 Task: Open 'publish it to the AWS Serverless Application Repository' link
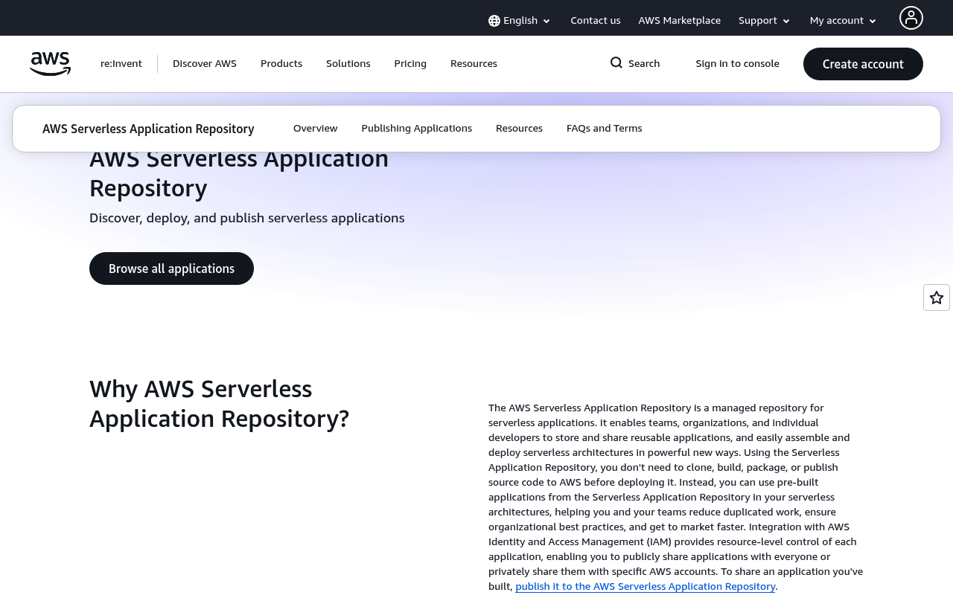646,586
